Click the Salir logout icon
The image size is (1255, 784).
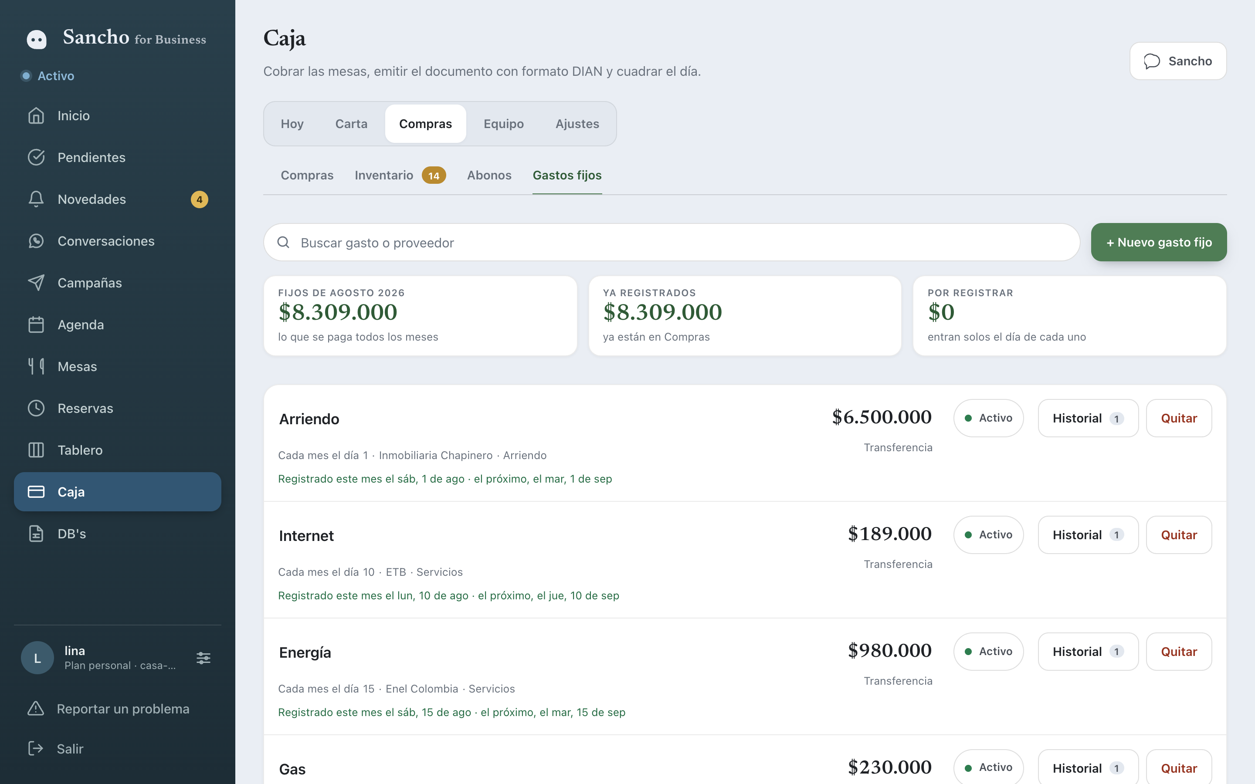(35, 748)
